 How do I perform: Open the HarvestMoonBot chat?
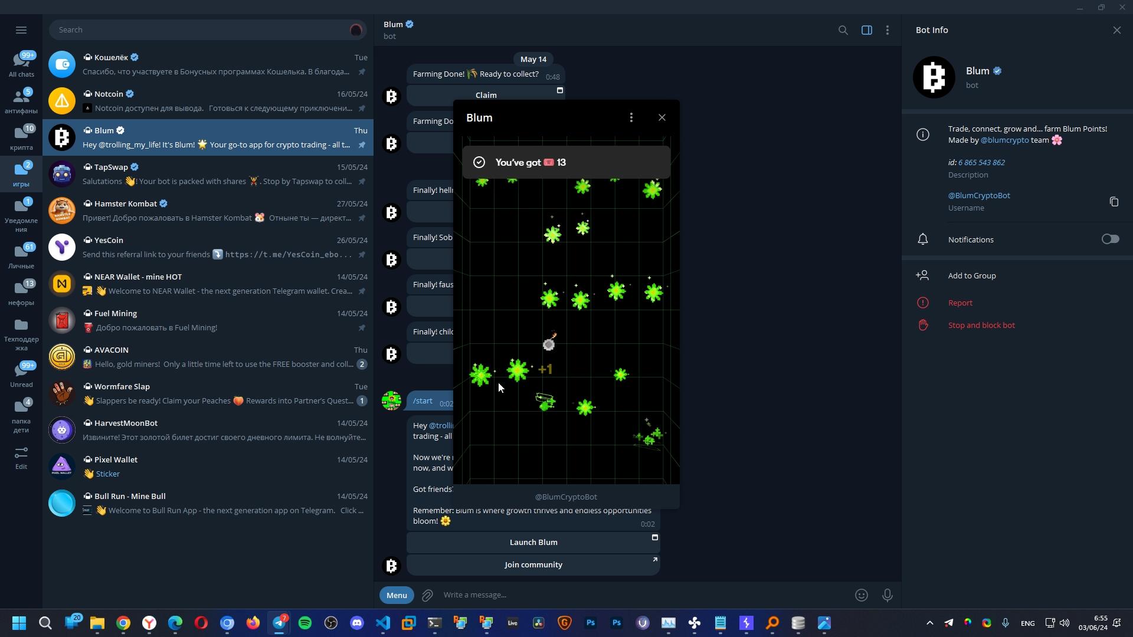click(208, 430)
